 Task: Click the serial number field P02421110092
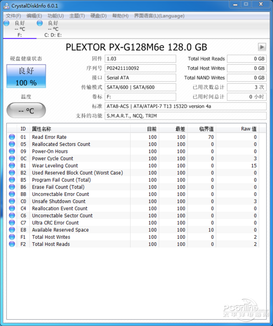(140, 68)
